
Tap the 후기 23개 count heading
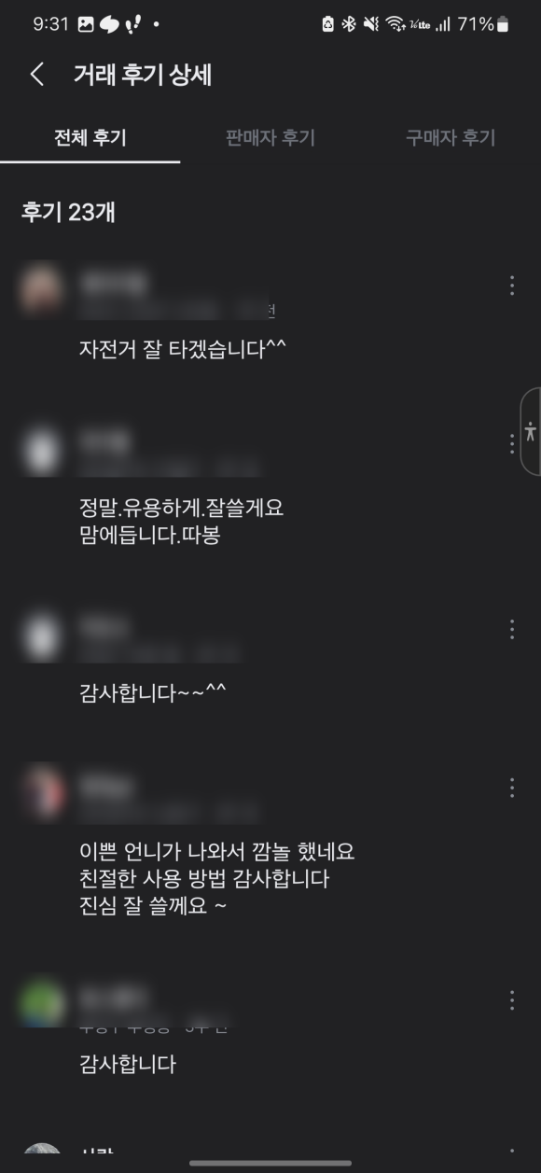tap(68, 213)
